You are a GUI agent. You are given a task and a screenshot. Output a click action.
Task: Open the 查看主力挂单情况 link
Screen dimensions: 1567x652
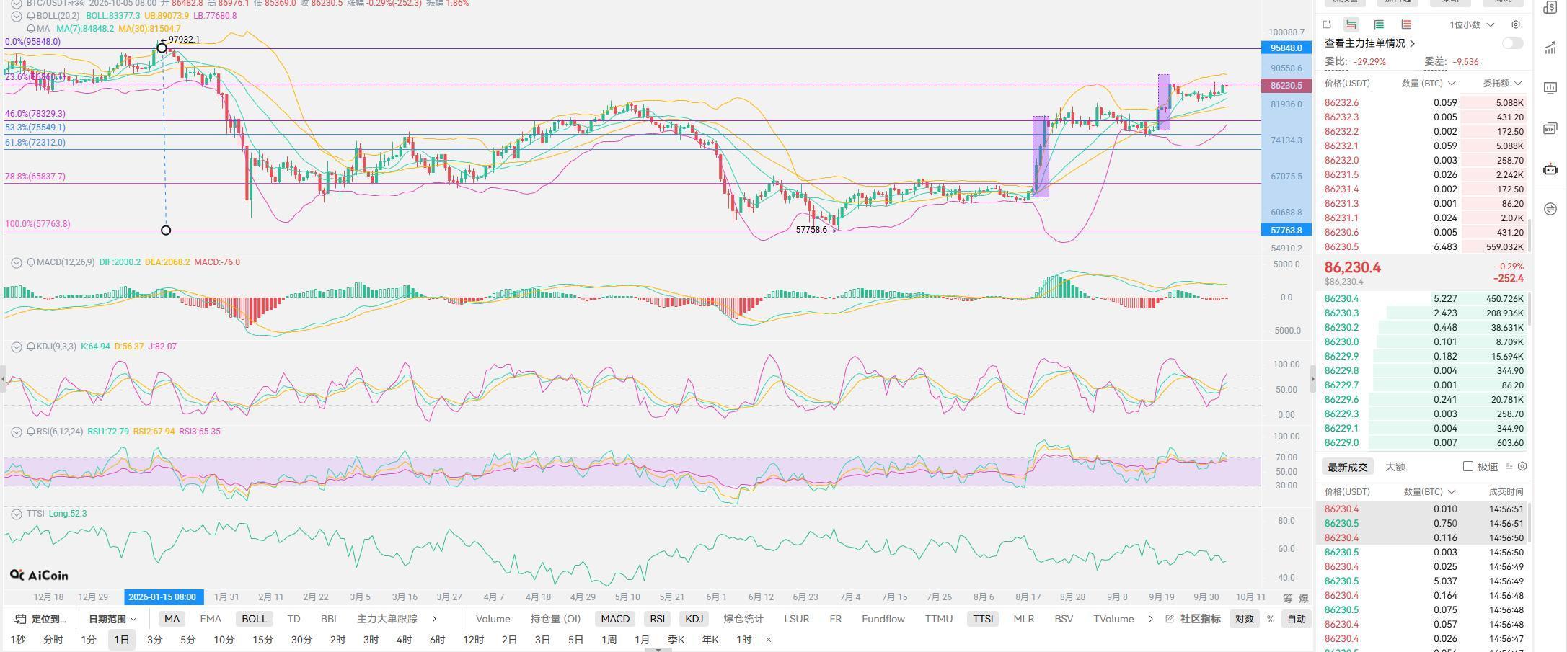tap(1369, 43)
